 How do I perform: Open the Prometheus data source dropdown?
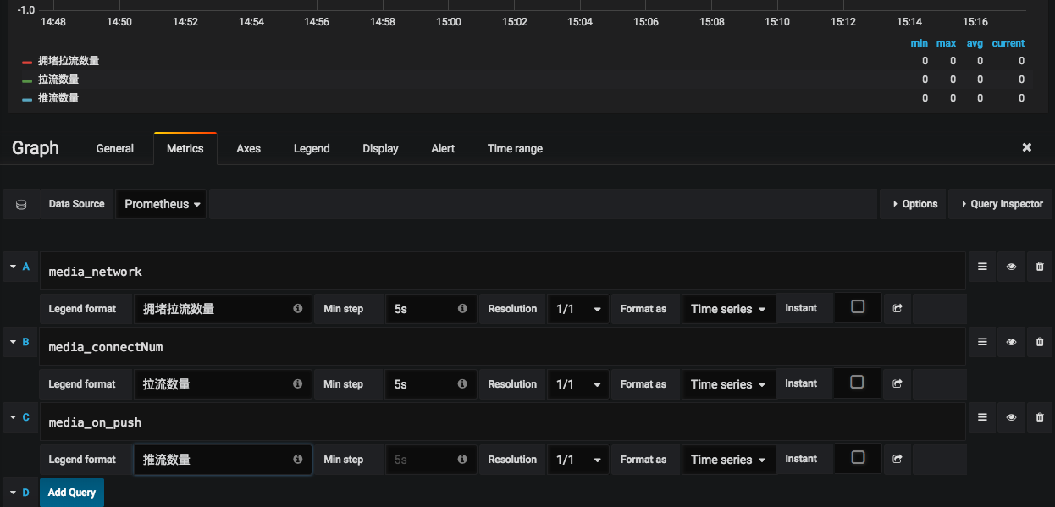(161, 204)
